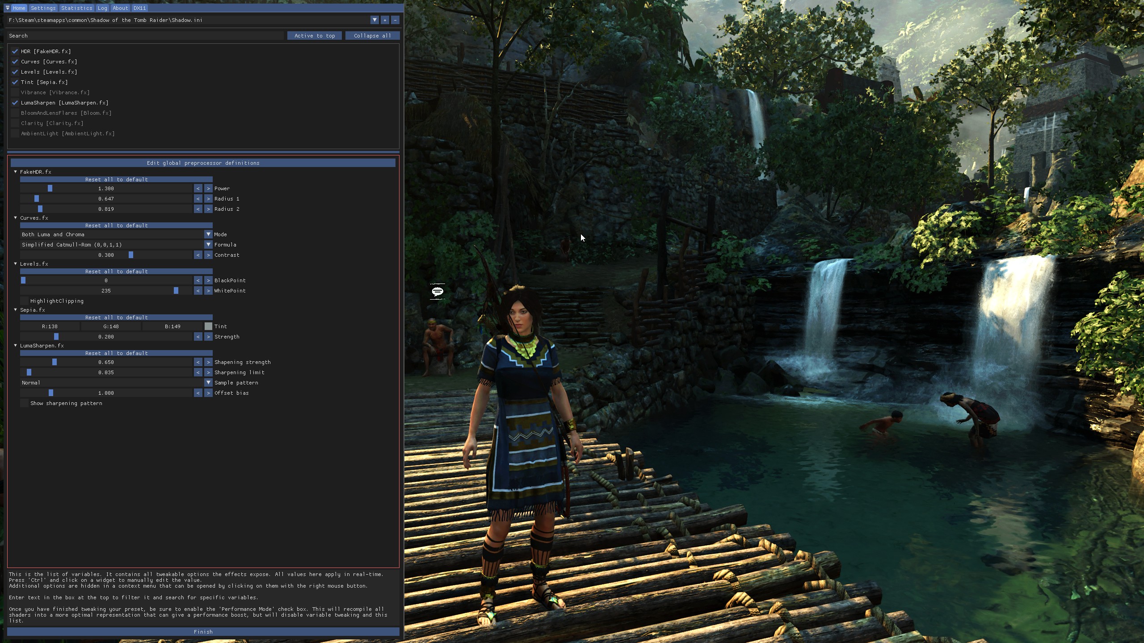Viewport: 1144px width, 643px height.
Task: Decrease Radius 1 with left arrow
Action: pyautogui.click(x=198, y=199)
